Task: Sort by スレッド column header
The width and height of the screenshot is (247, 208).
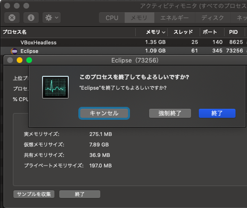Action: tap(183, 32)
